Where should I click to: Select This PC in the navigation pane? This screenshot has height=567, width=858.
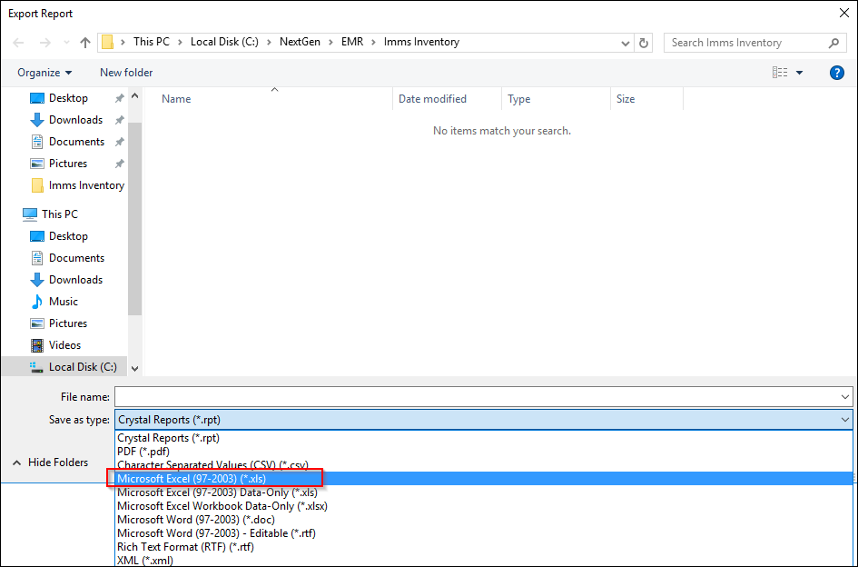tap(60, 214)
